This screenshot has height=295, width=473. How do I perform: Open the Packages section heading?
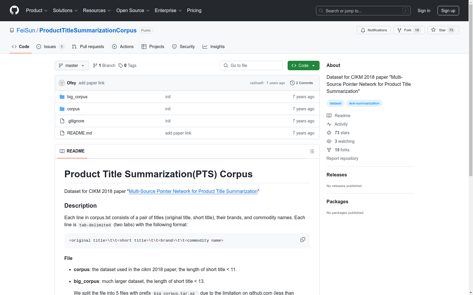(x=337, y=201)
